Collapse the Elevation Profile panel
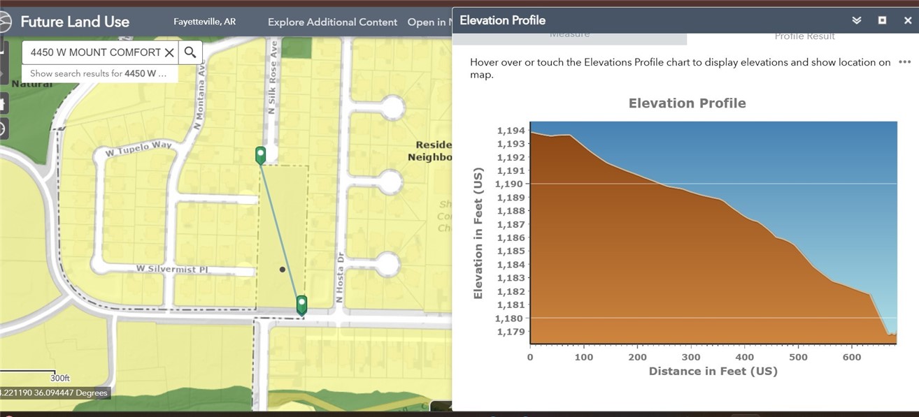919x417 pixels. coord(857,20)
